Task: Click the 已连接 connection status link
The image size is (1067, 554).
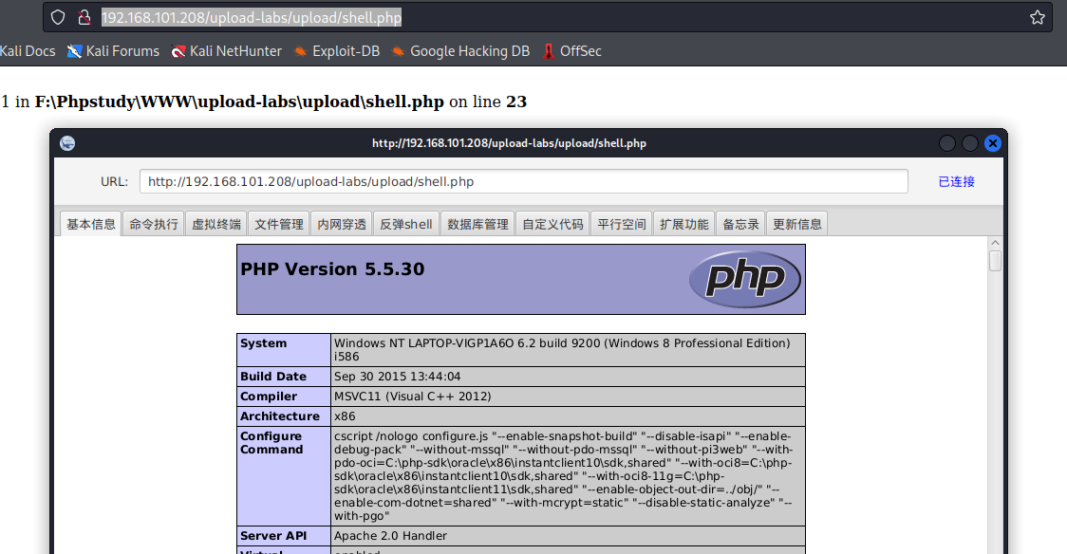Action: coord(956,181)
